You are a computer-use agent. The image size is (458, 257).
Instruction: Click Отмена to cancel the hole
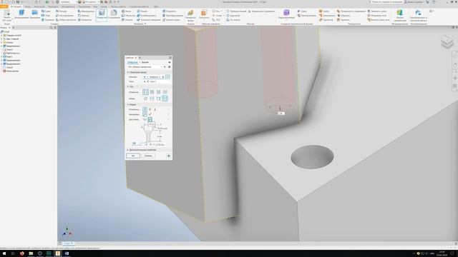(x=148, y=156)
